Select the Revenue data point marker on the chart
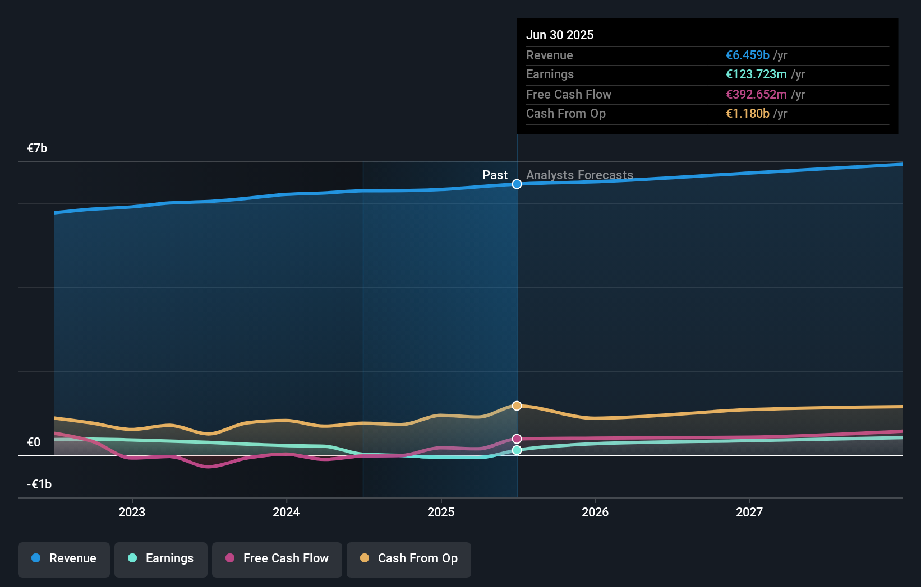Image resolution: width=921 pixels, height=587 pixels. [x=517, y=184]
